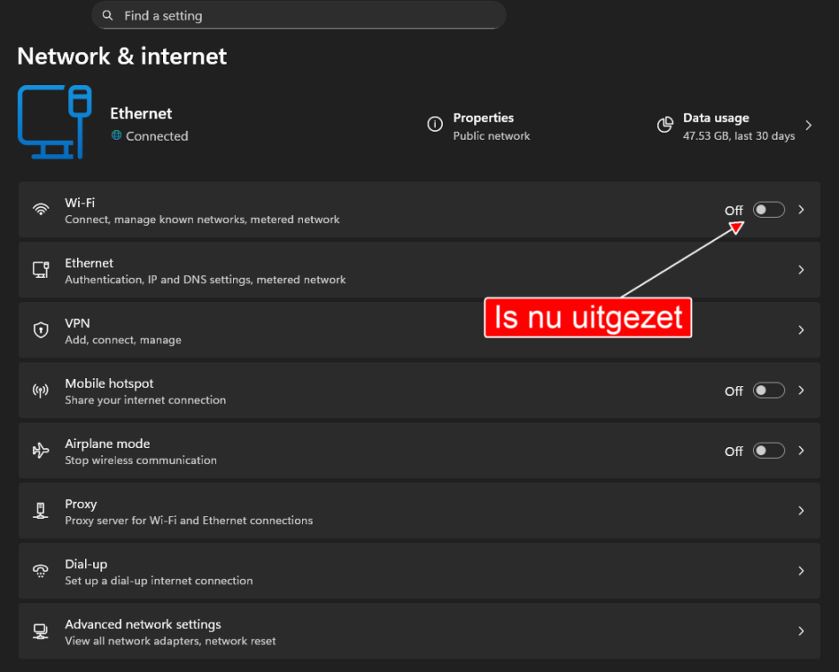Click the Ethernet port icon

coord(40,269)
